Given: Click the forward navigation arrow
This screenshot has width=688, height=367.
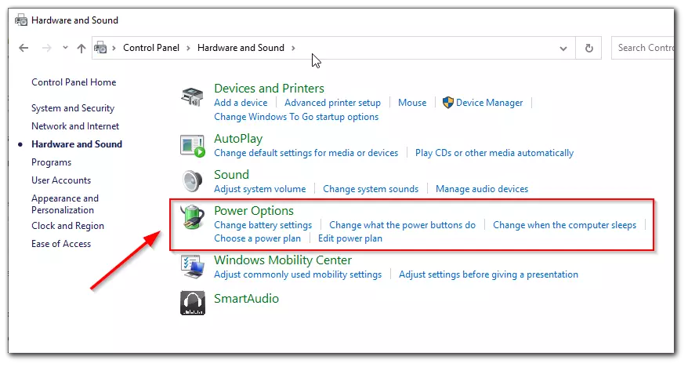Looking at the screenshot, I should [46, 48].
